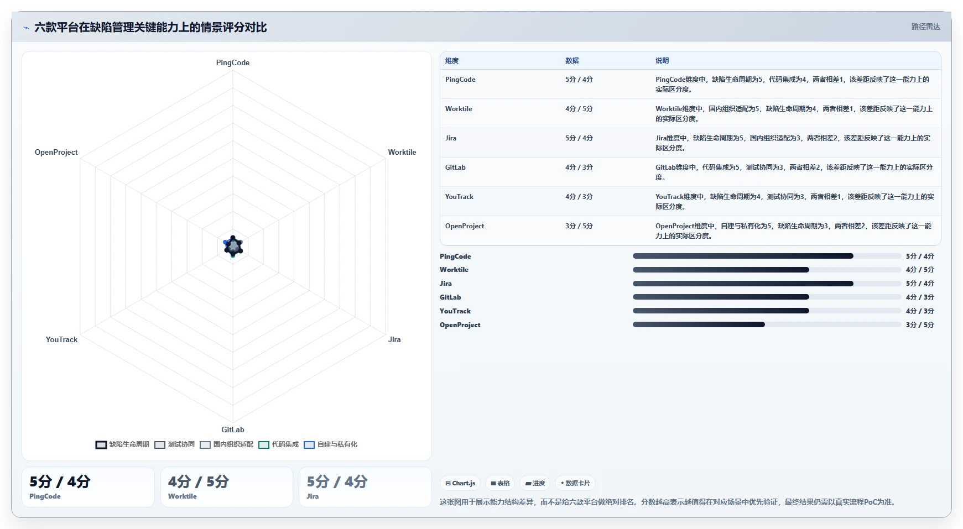Viewport: 963px width, 529px height.
Task: Click the Worktile progress bar
Action: point(767,270)
